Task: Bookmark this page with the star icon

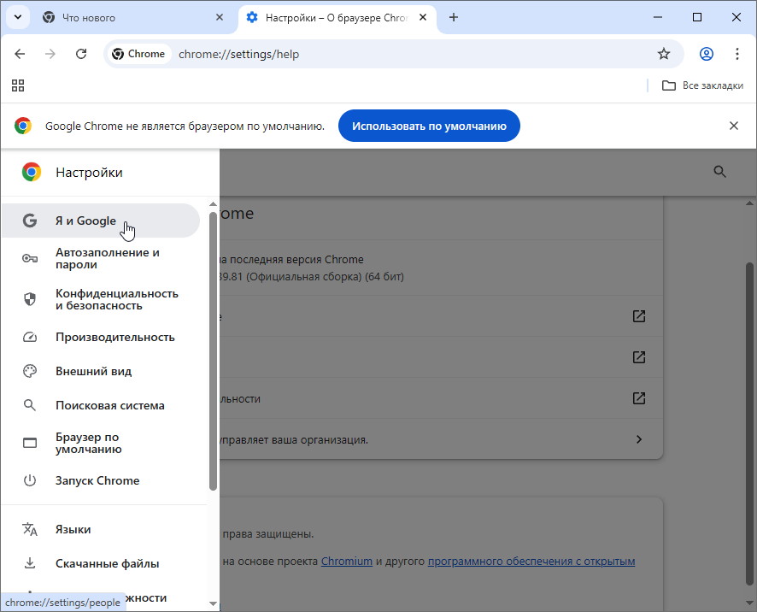Action: tap(664, 54)
